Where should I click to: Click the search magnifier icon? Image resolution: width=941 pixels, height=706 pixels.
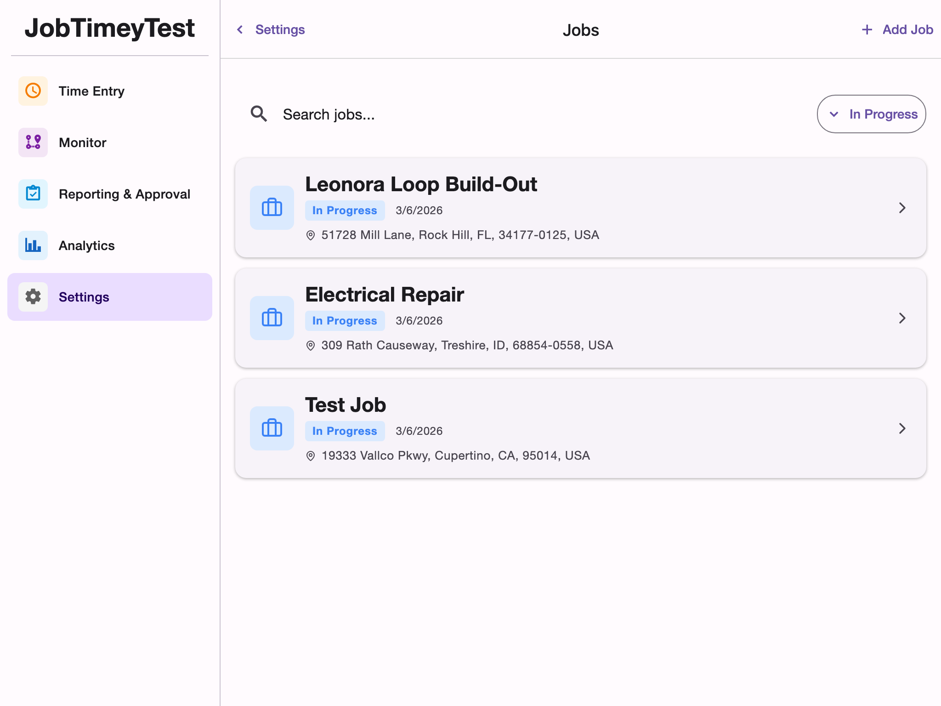pos(259,114)
